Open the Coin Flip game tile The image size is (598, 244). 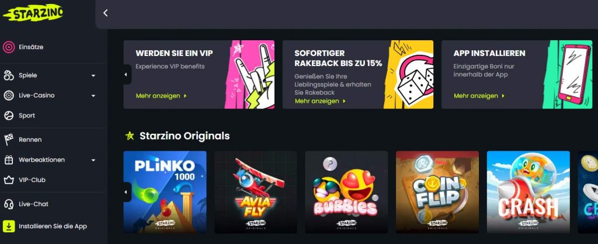[437, 192]
